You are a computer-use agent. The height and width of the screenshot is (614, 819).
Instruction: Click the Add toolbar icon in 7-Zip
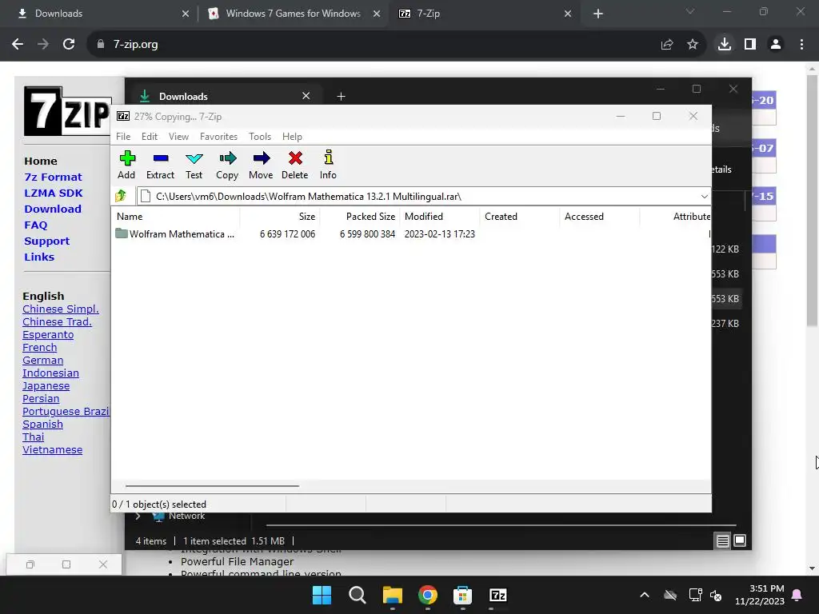pyautogui.click(x=126, y=165)
